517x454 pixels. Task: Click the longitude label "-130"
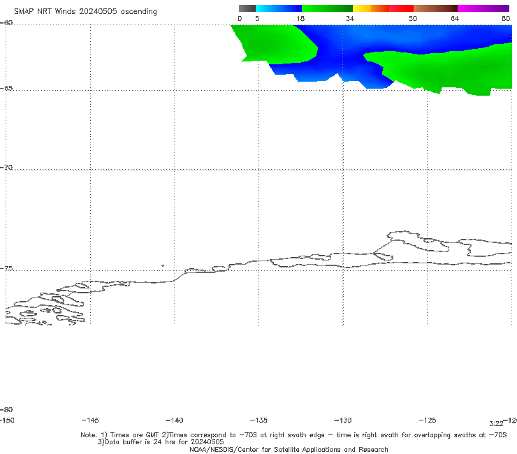pyautogui.click(x=343, y=420)
